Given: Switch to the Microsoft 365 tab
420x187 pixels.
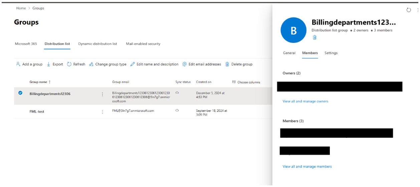Looking at the screenshot, I should coord(26,44).
